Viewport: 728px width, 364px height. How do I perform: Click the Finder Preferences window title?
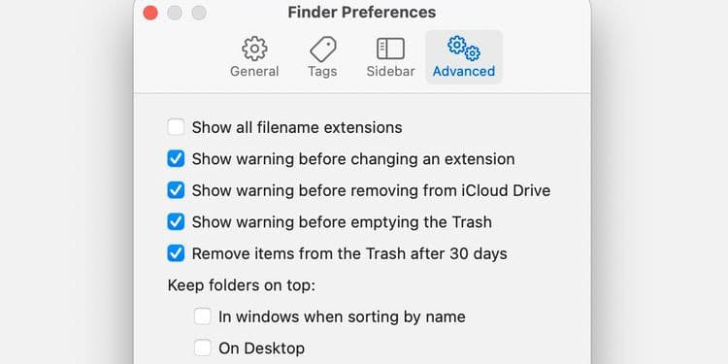(x=362, y=13)
